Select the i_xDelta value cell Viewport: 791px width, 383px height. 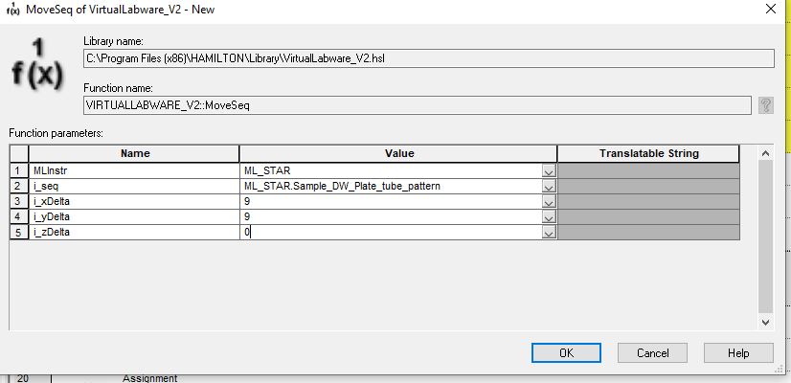point(391,202)
